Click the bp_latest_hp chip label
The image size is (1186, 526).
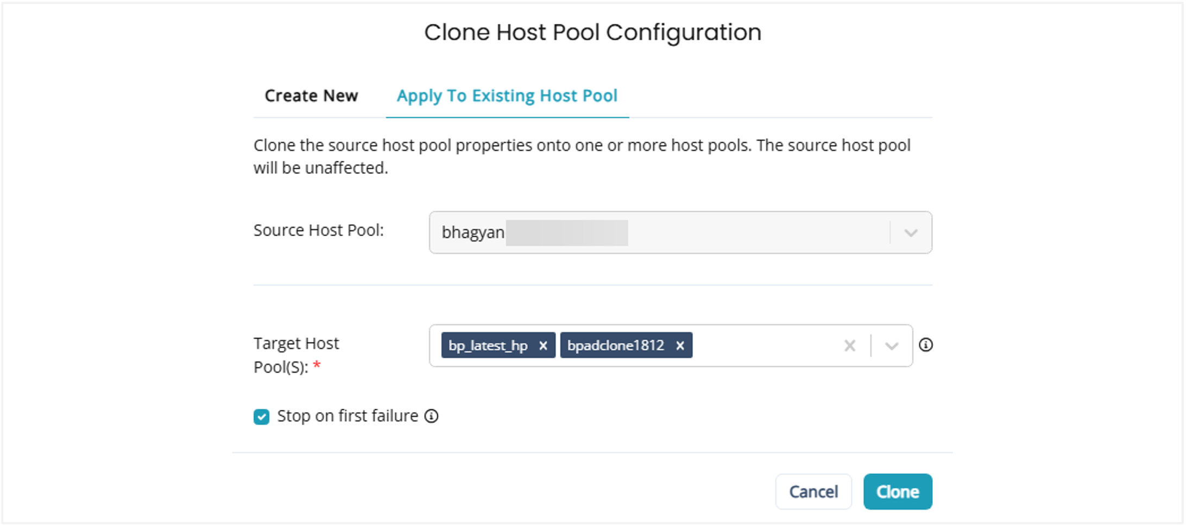tap(488, 346)
